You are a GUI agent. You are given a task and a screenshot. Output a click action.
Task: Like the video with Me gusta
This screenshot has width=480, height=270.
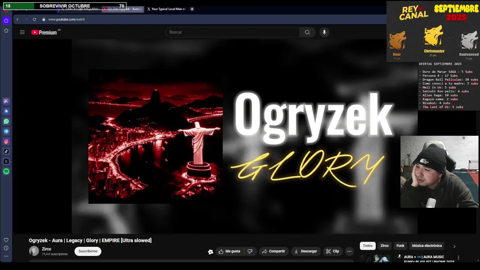(x=229, y=251)
